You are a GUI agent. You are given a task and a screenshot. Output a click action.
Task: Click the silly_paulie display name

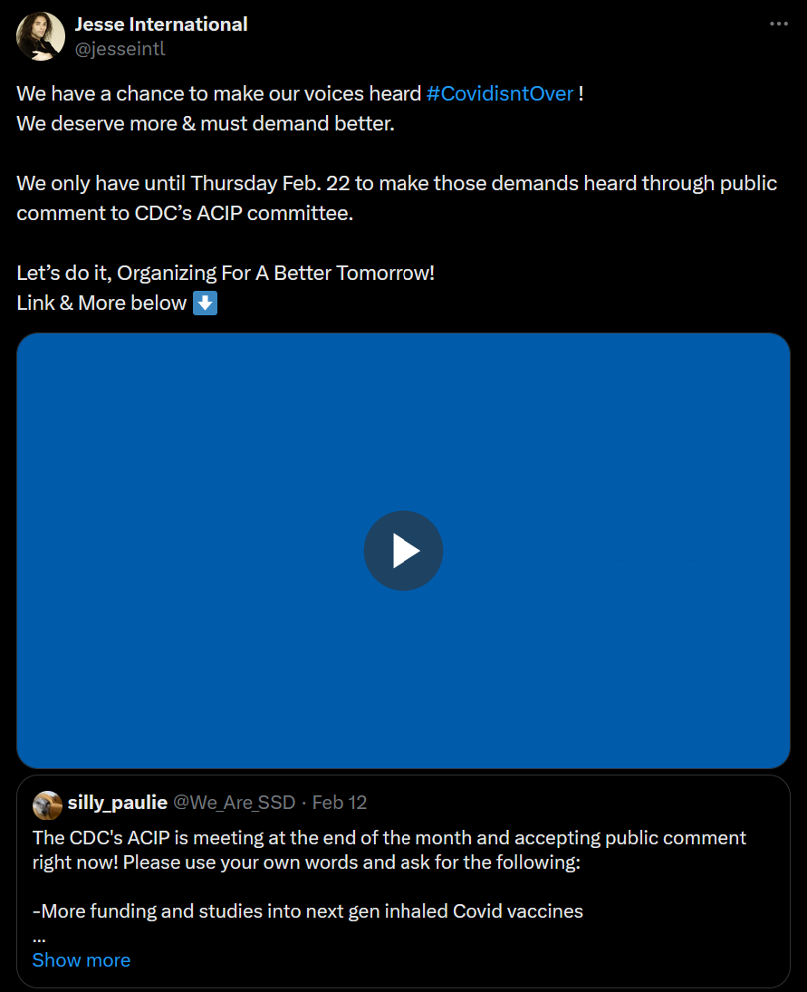coord(118,802)
